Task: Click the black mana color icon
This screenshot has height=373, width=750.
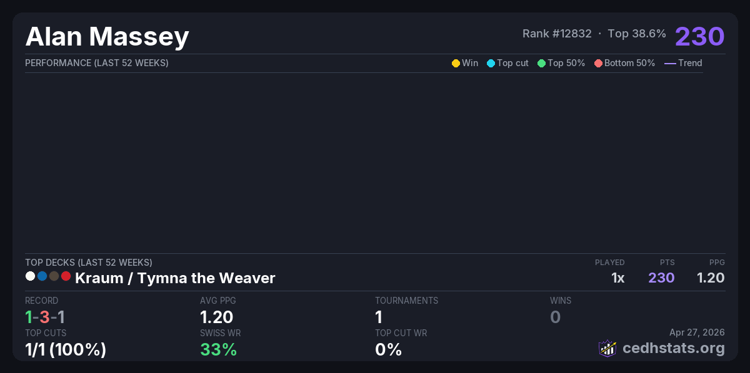Action: click(x=54, y=276)
